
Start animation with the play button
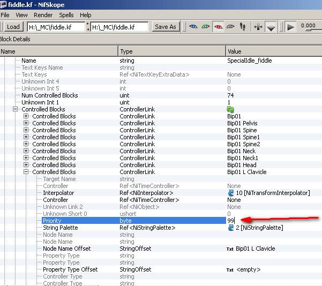290,27
